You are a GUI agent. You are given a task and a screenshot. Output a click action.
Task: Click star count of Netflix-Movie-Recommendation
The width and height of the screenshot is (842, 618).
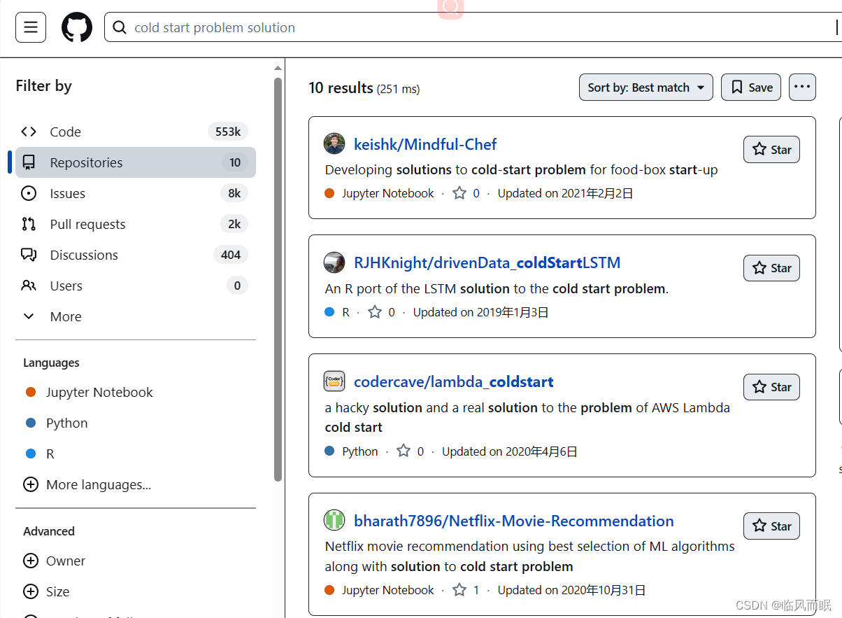pos(466,590)
